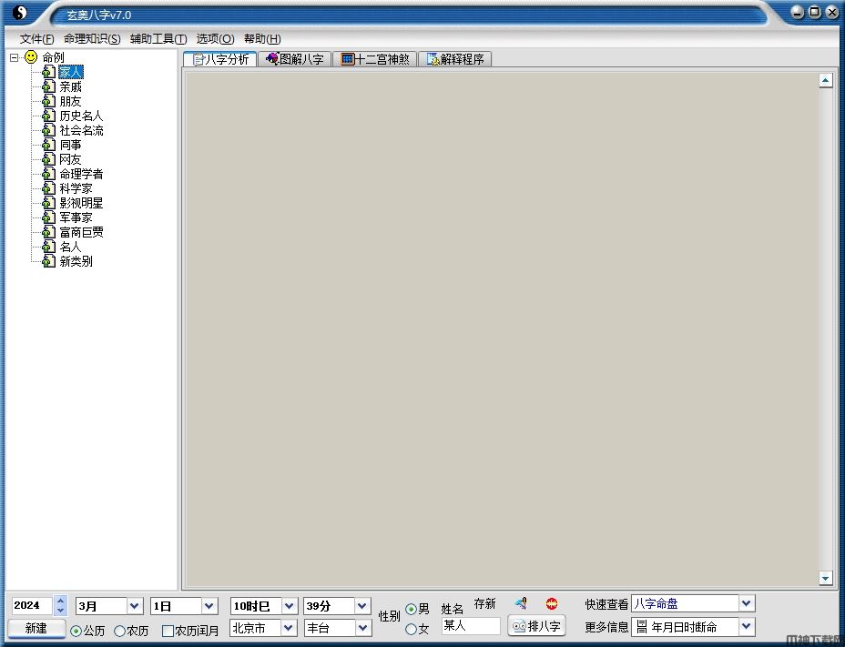Increase the year with the stepper up arrow
The image size is (845, 647).
tap(60, 601)
